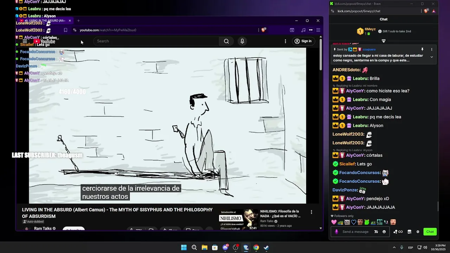Open YouTube settings three-dot menu
The width and height of the screenshot is (450, 253).
pos(285,41)
